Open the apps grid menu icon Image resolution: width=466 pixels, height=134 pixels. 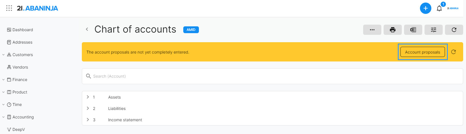coord(9,8)
